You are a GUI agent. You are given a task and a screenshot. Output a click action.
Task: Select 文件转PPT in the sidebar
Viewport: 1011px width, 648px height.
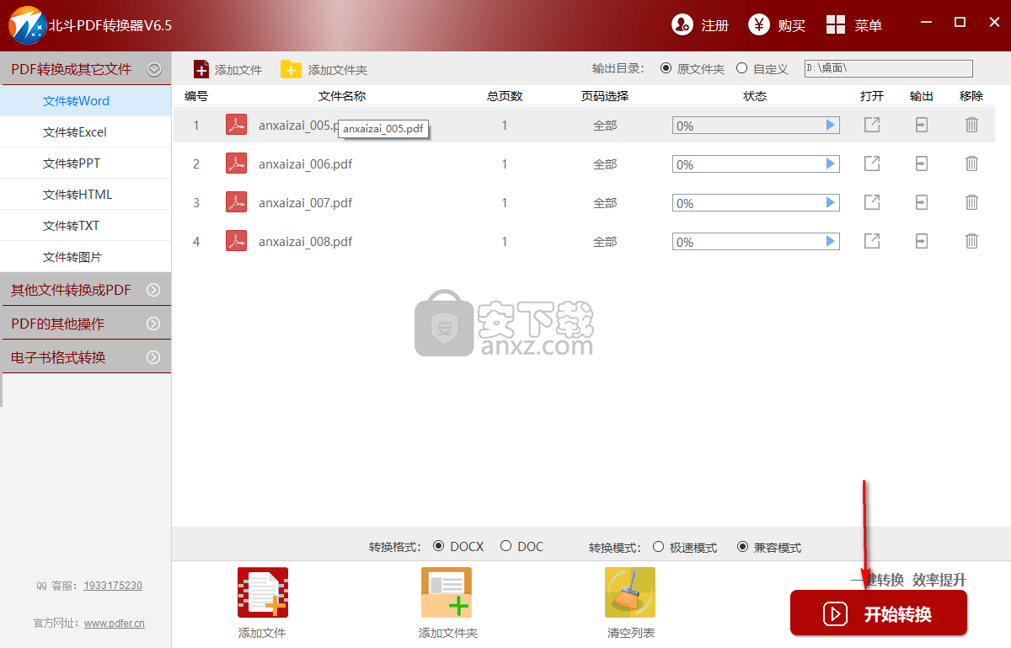(85, 163)
